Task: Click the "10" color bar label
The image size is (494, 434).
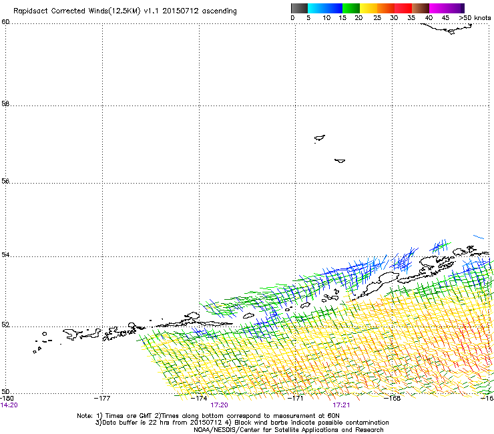Action: [x=326, y=18]
